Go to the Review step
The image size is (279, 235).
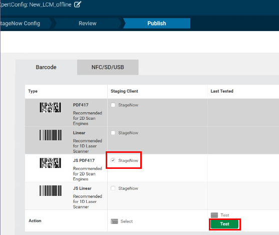pyautogui.click(x=88, y=24)
